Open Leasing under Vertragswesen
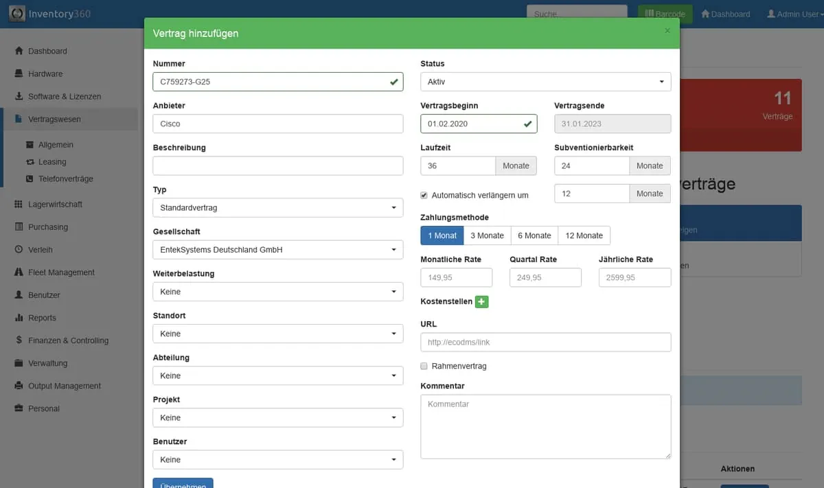This screenshot has height=488, width=824. pyautogui.click(x=52, y=162)
